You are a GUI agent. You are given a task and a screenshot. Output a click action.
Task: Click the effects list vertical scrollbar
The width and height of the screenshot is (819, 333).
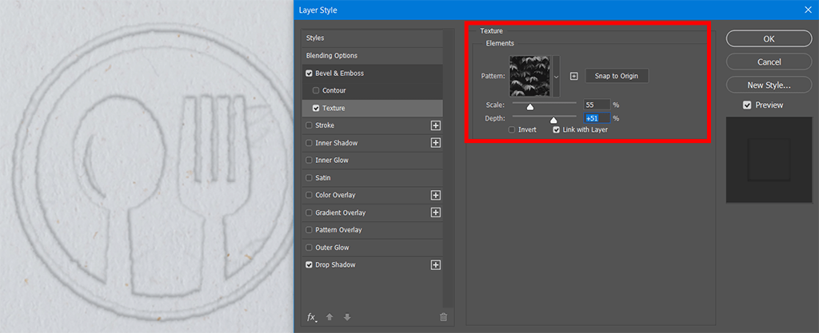pos(446,168)
